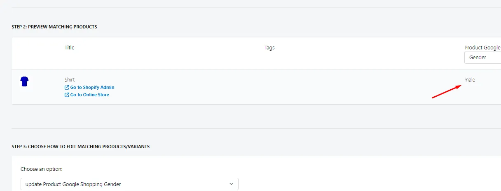Open the update Product Google Shopping Gender dropdown

pos(129,184)
